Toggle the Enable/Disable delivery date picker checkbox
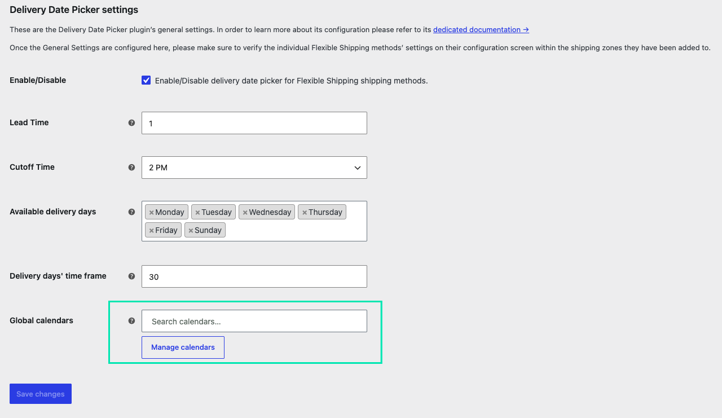The height and width of the screenshot is (418, 722). (x=146, y=80)
